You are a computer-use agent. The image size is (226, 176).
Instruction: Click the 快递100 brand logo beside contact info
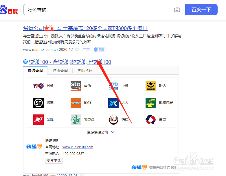pyautogui.click(x=34, y=147)
